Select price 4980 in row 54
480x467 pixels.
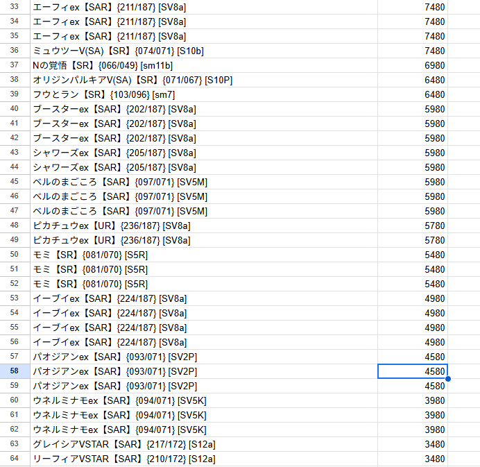tap(413, 313)
